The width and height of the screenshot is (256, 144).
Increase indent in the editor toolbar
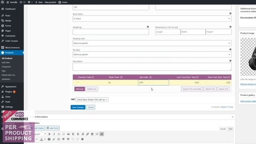click(x=68, y=139)
